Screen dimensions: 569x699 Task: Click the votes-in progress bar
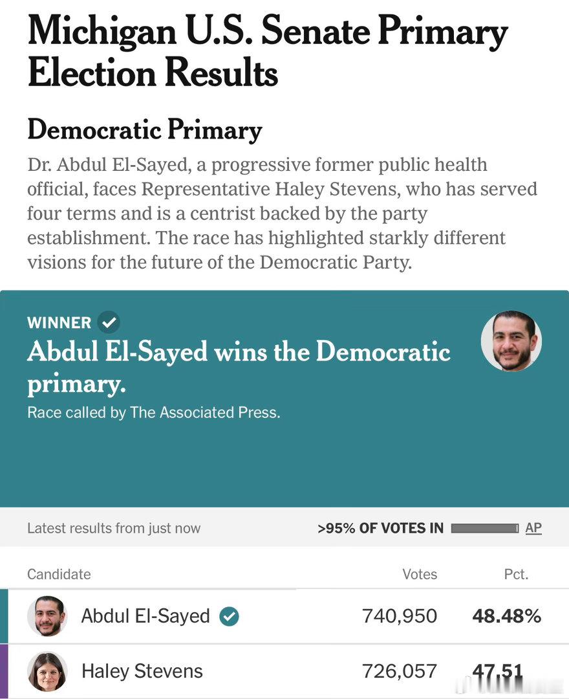pyautogui.click(x=485, y=528)
